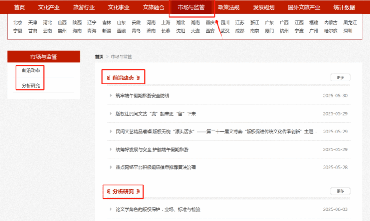Open article 统筹好发展与安全 护航端午假期旅游
This screenshot has width=370, height=221.
152,149
